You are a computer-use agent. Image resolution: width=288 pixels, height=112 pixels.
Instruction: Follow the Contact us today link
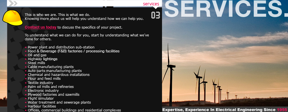[40, 27]
